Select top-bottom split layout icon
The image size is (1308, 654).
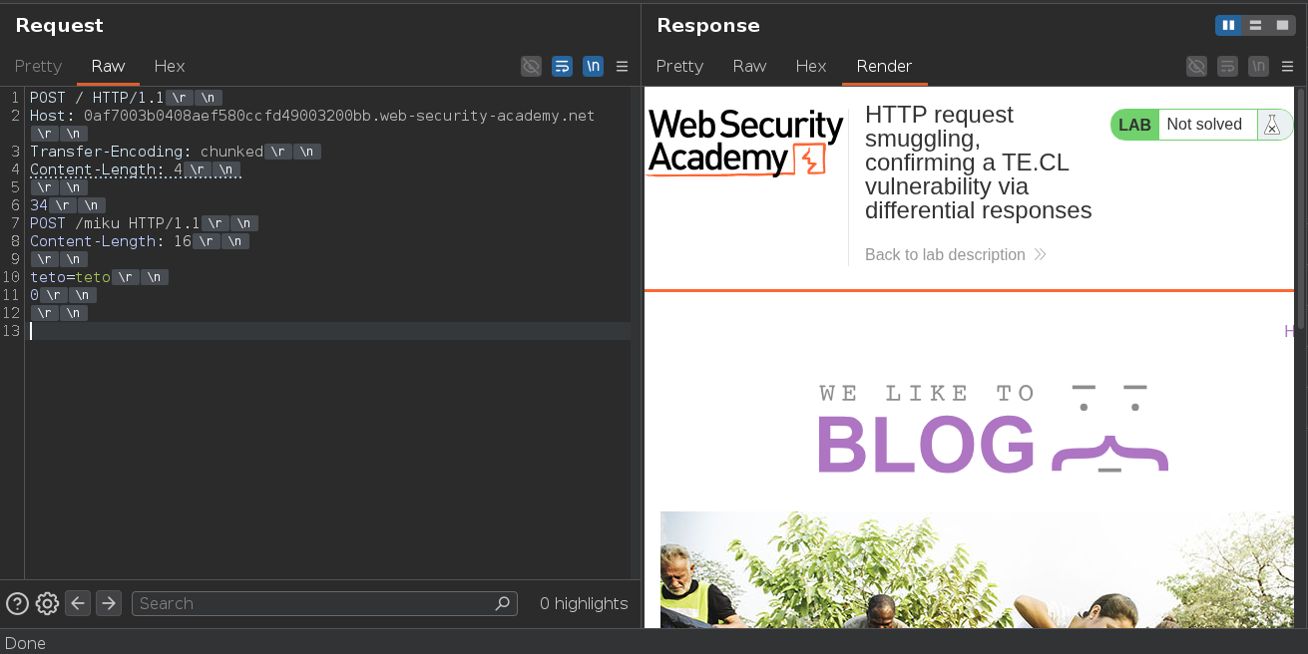[x=1255, y=25]
